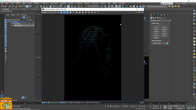Open the Standard Primitives dropdown

(x=160, y=20)
